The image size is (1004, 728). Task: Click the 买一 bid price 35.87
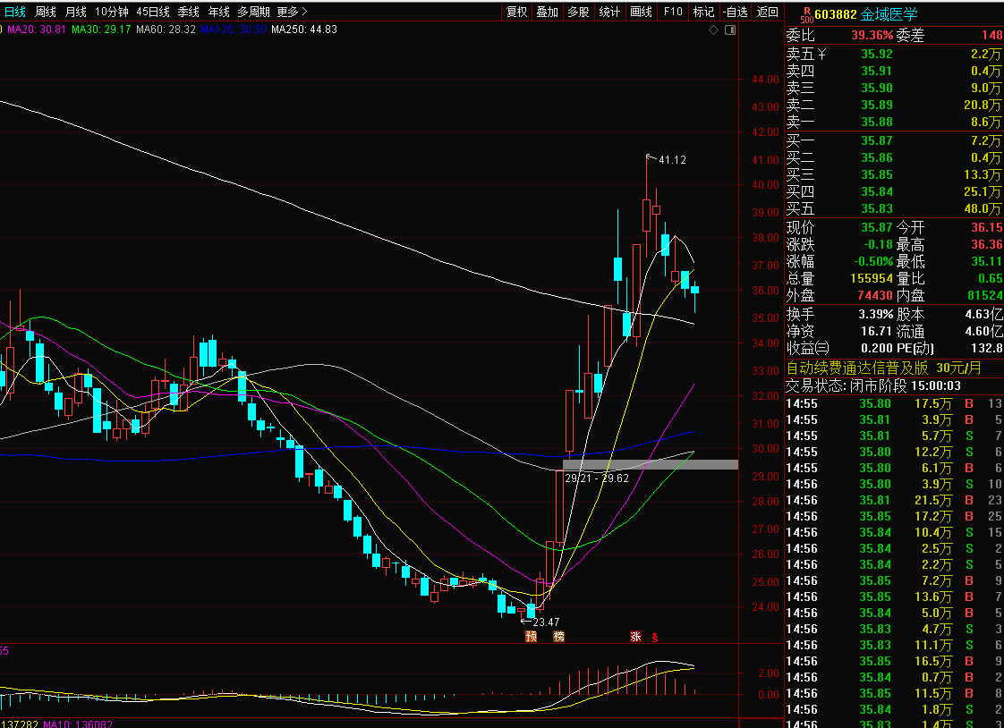coord(877,140)
